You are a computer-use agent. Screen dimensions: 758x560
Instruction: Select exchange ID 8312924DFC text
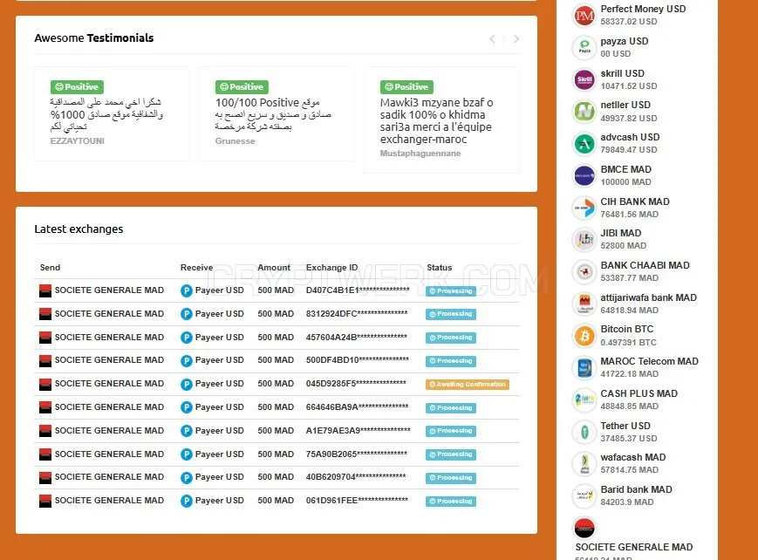(357, 314)
